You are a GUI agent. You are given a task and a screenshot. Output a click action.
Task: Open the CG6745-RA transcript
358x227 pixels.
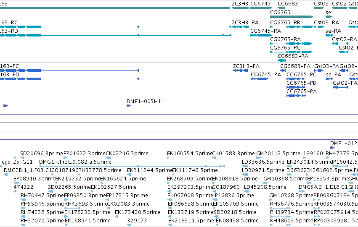click(x=261, y=35)
